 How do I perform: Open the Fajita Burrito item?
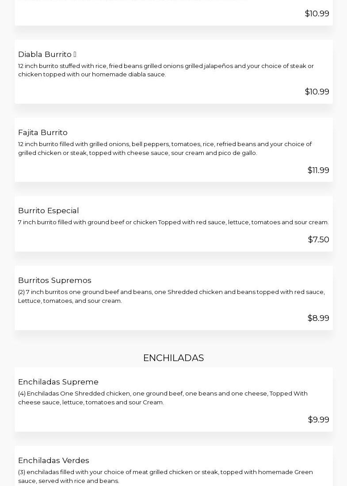[x=43, y=132]
